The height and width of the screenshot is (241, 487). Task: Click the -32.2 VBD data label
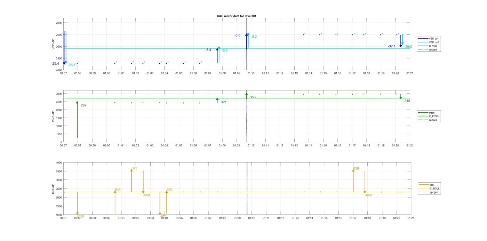coord(408,46)
